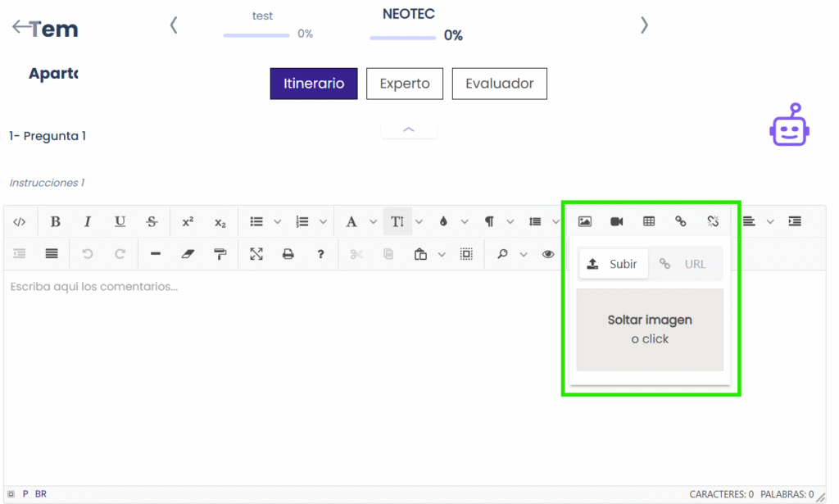839x504 pixels.
Task: Print the editor content
Action: (x=288, y=253)
